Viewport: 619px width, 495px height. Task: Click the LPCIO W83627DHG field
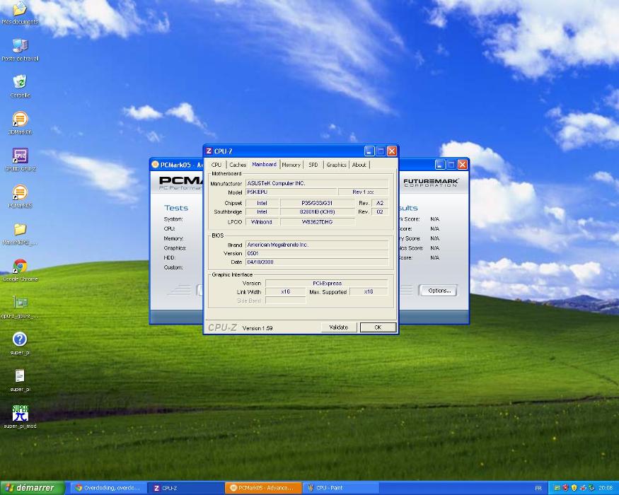(317, 222)
